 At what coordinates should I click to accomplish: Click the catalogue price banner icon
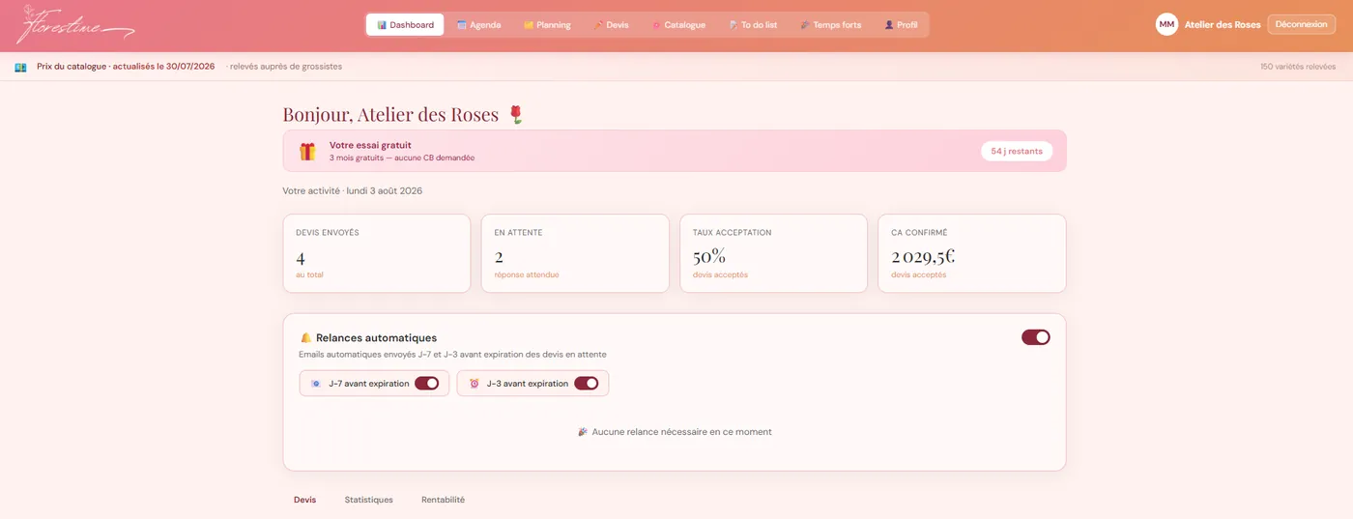click(x=20, y=67)
